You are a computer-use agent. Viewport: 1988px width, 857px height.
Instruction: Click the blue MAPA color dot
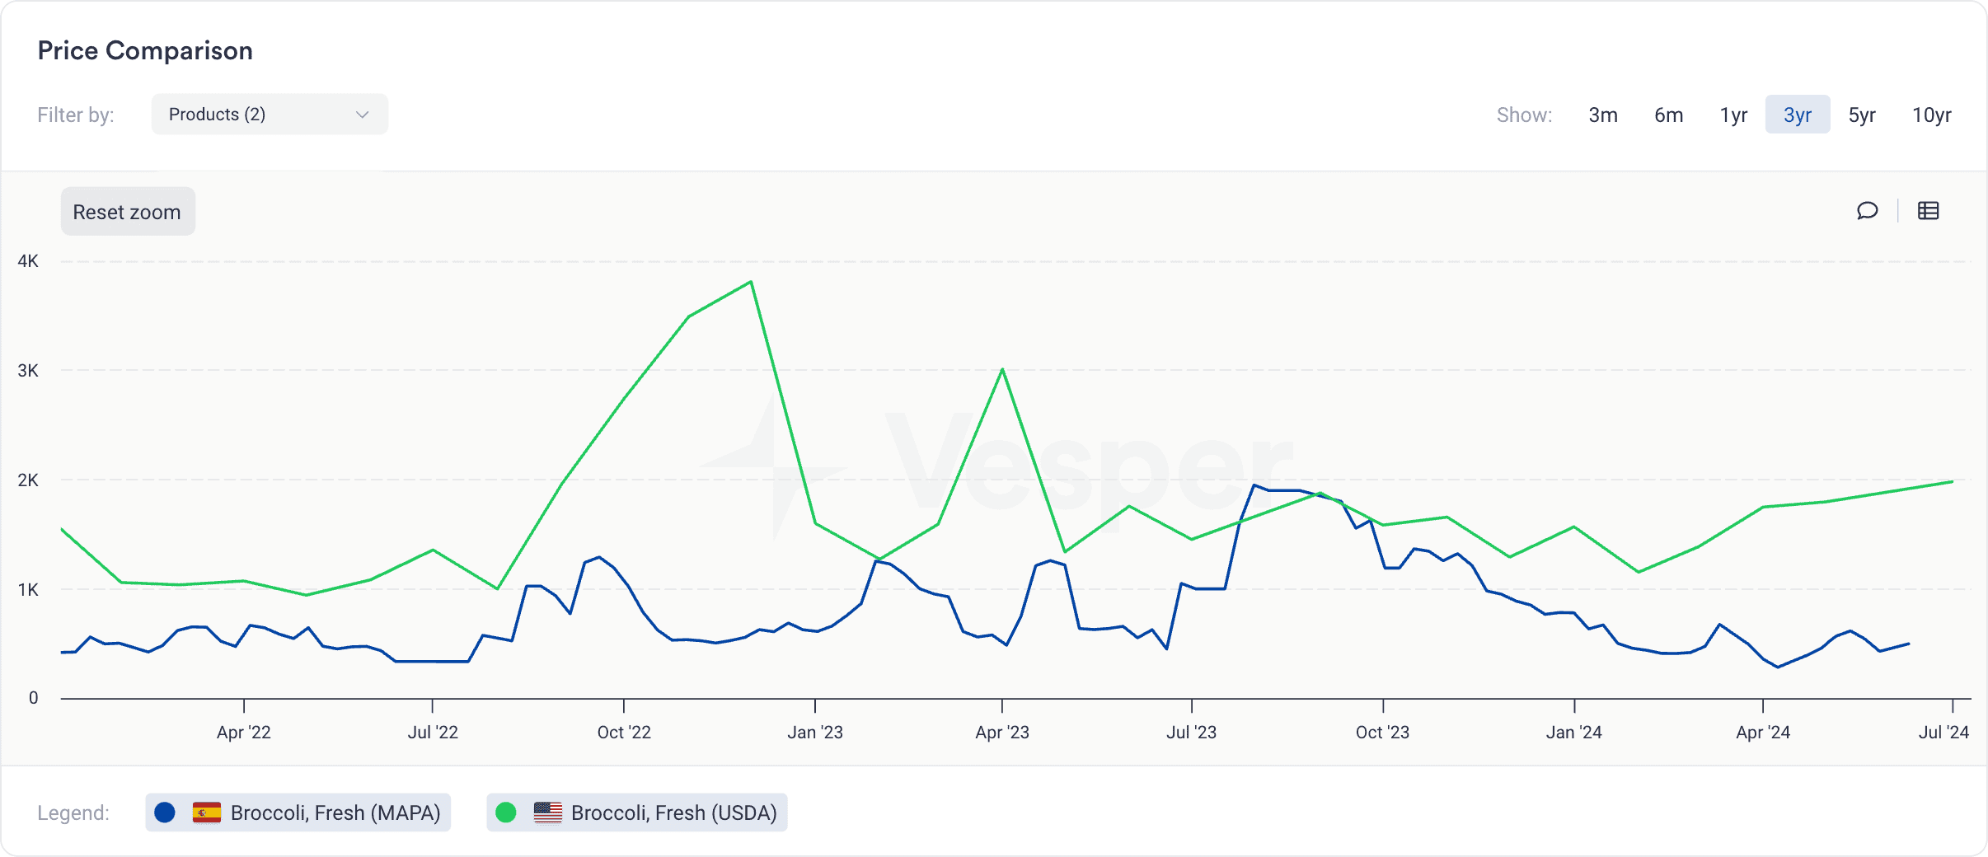click(165, 813)
